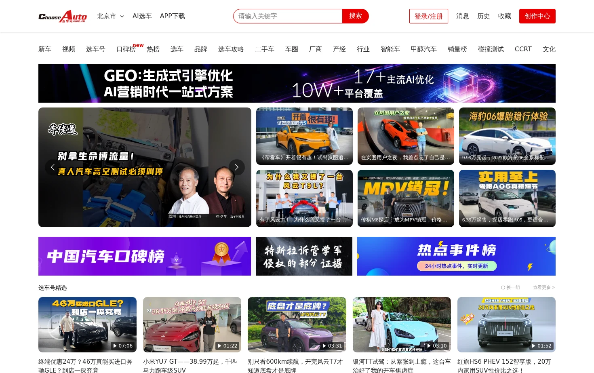Click 07:06 play badge on GLE video
The width and height of the screenshot is (594, 373).
tap(123, 346)
